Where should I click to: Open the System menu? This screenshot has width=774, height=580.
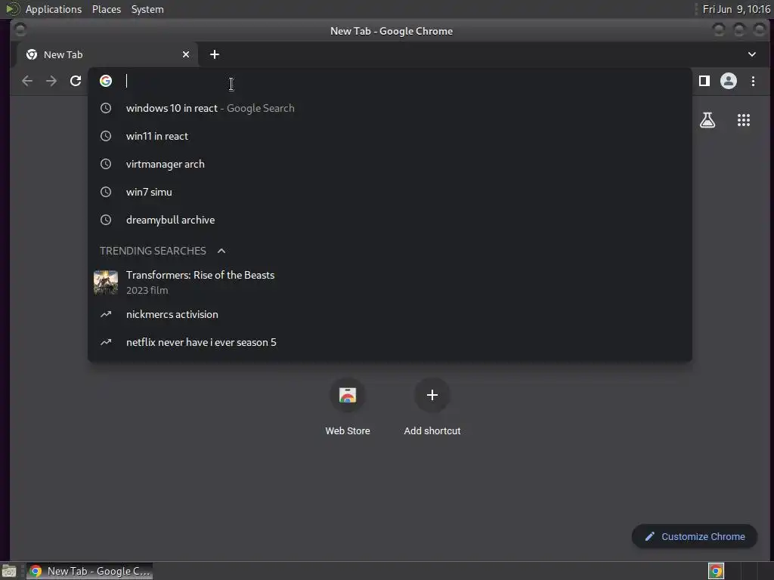pos(147,9)
